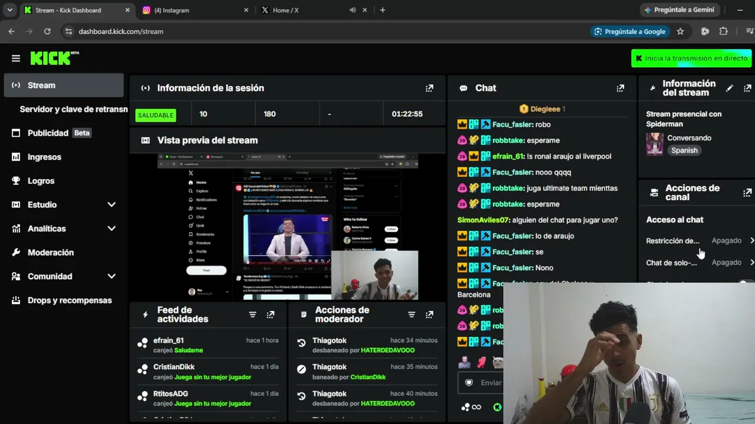Screen dimensions: 755x424
Task: Expand the Analíticas sidebar section
Action: pyautogui.click(x=111, y=228)
